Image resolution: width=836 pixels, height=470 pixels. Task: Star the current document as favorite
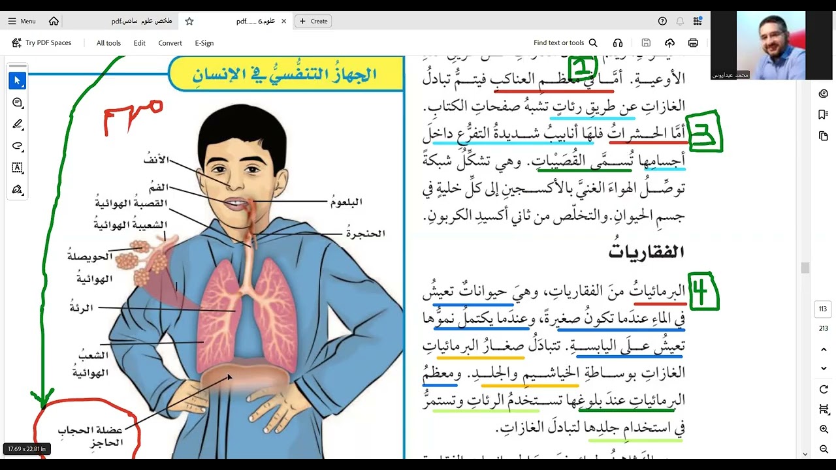pos(189,21)
